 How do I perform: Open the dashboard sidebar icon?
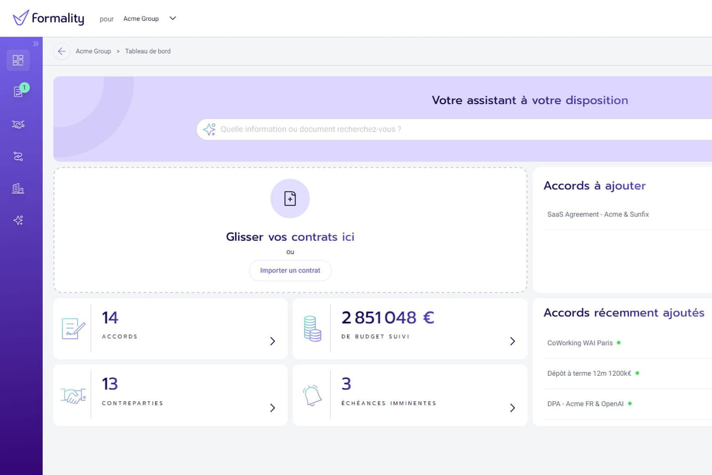pos(18,60)
